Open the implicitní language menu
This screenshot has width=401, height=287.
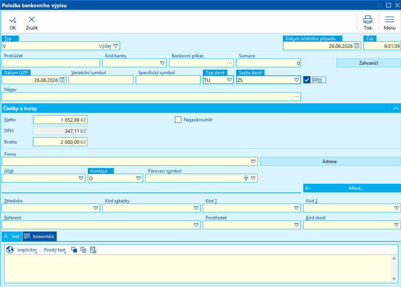click(x=27, y=250)
